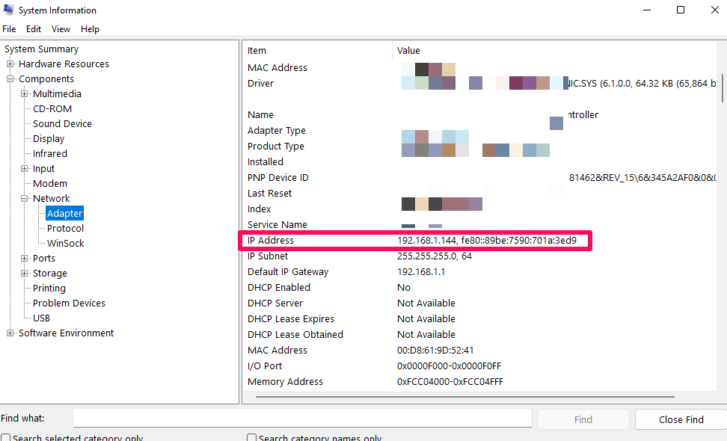Click the Service Name row label

[x=277, y=225]
